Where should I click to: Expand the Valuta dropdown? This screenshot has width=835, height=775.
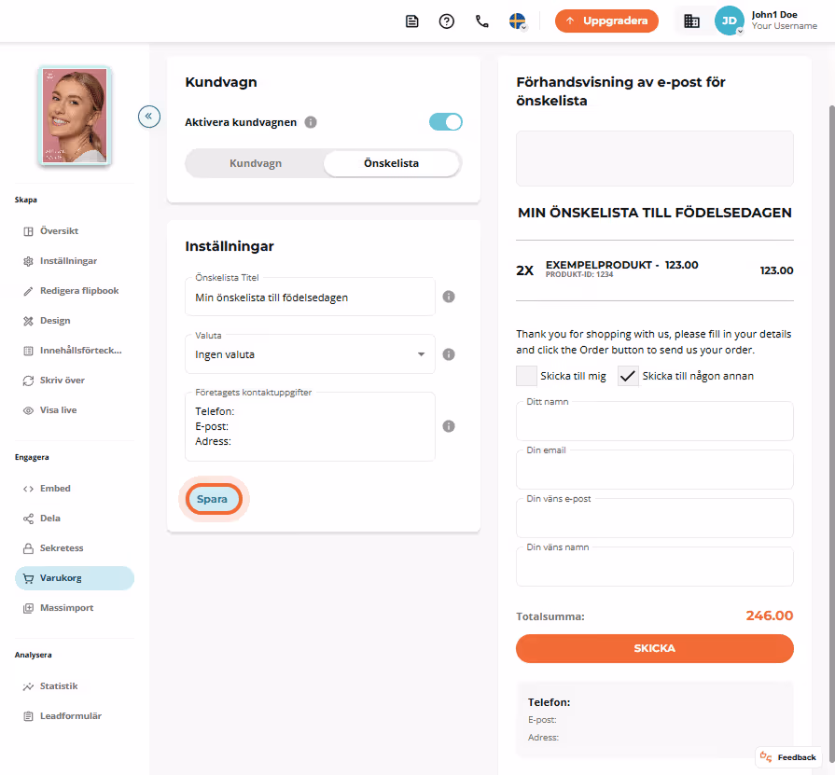[310, 354]
